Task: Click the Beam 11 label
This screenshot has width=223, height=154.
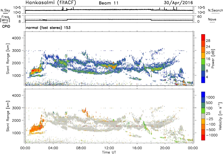Action: tap(109, 3)
